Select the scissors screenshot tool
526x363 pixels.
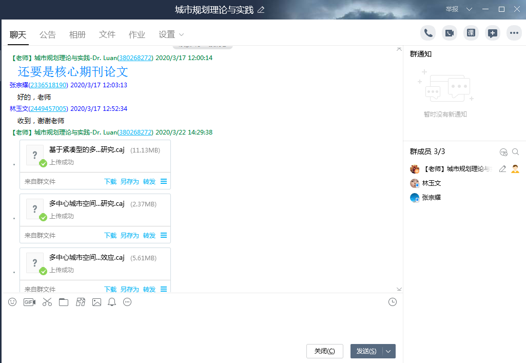47,302
